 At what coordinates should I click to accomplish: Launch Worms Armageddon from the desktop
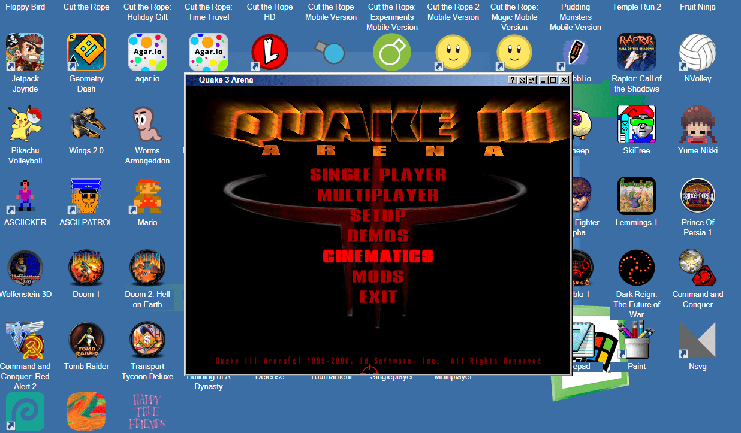click(x=147, y=124)
